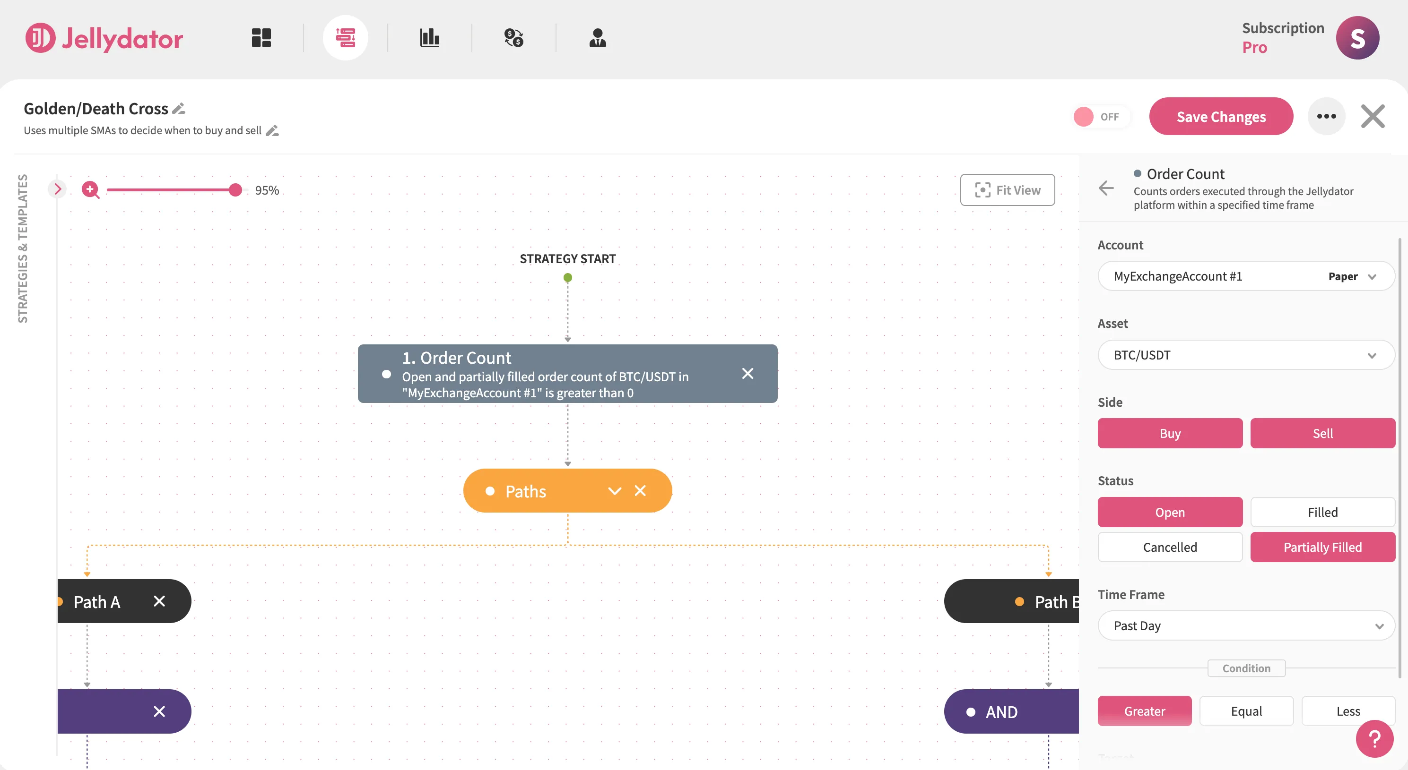The image size is (1408, 770).
Task: Open the currency exchange icon
Action: (514, 38)
